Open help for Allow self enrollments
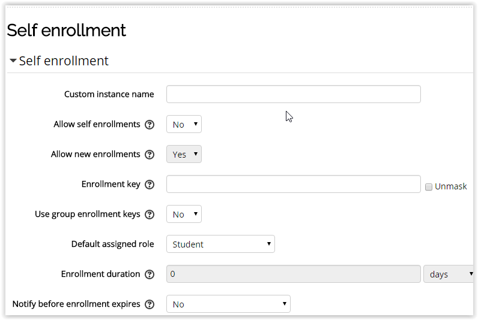This screenshot has height=320, width=478. 150,125
